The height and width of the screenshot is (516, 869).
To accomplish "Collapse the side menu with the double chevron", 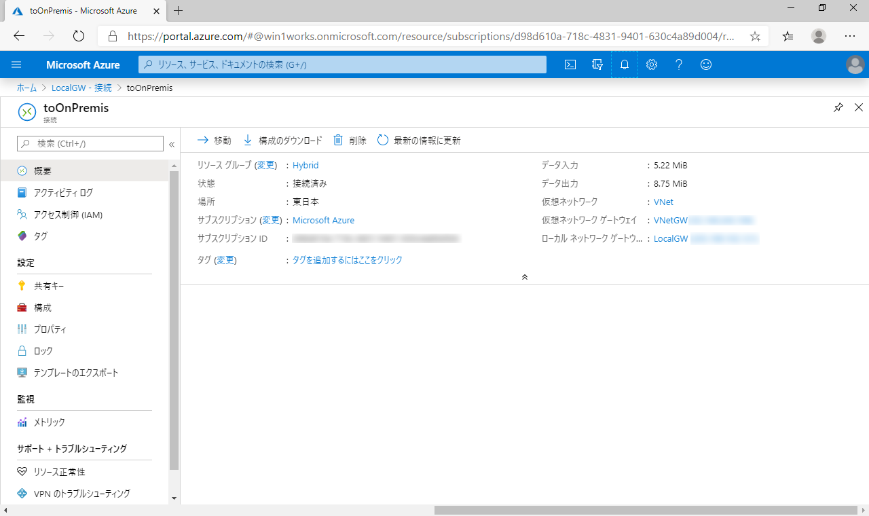I will pyautogui.click(x=172, y=144).
